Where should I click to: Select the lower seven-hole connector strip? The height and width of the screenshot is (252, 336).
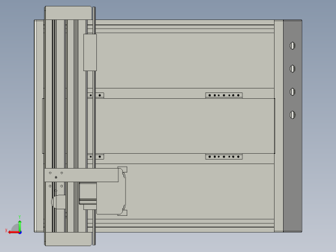pos(224,156)
